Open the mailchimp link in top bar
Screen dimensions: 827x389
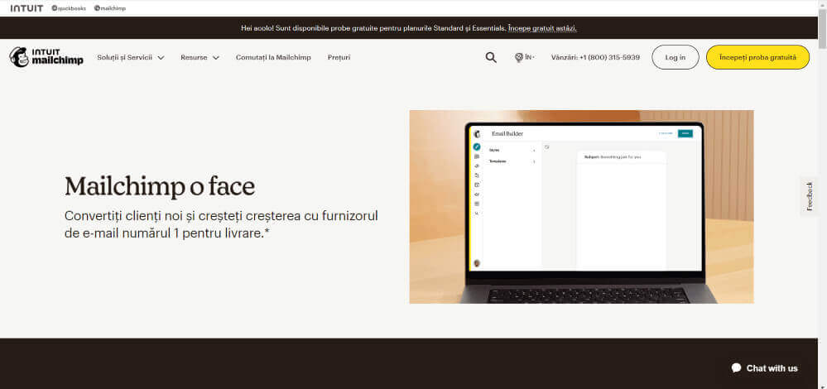point(110,8)
